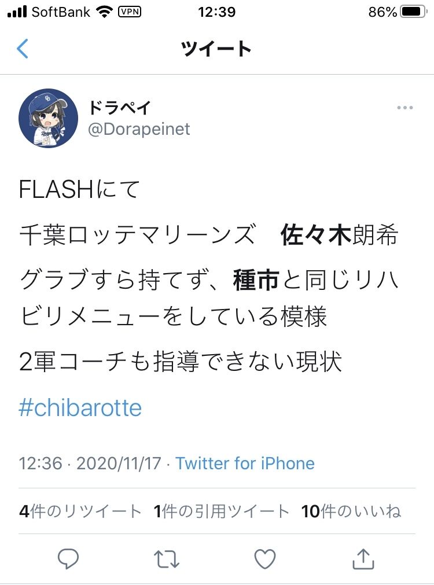Open ドラペイ profile avatar

pyautogui.click(x=49, y=118)
